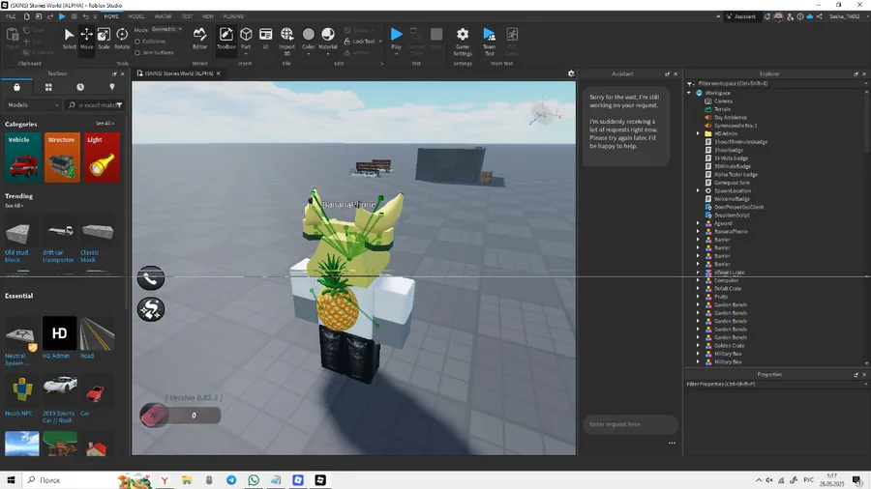Pick the Scale tool
Image resolution: width=871 pixels, height=489 pixels.
(x=104, y=39)
